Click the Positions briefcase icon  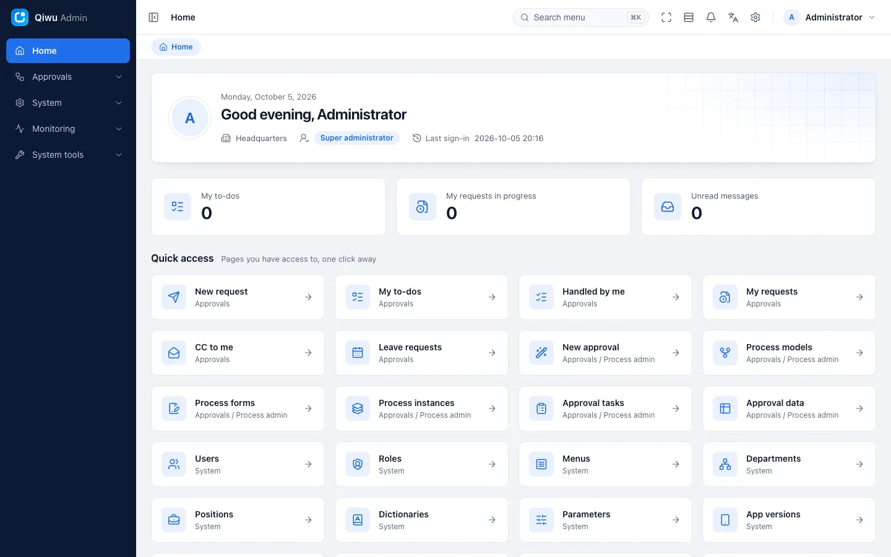coord(174,520)
